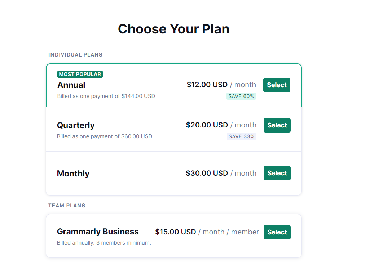
Task: Click the $30.00 USD Monthly price
Action: click(x=207, y=173)
